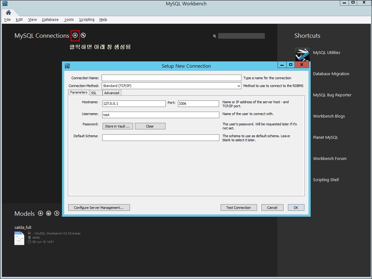Viewport: 372px width, 279px height.
Task: Open the manage connections wrench icon
Action: (x=83, y=35)
